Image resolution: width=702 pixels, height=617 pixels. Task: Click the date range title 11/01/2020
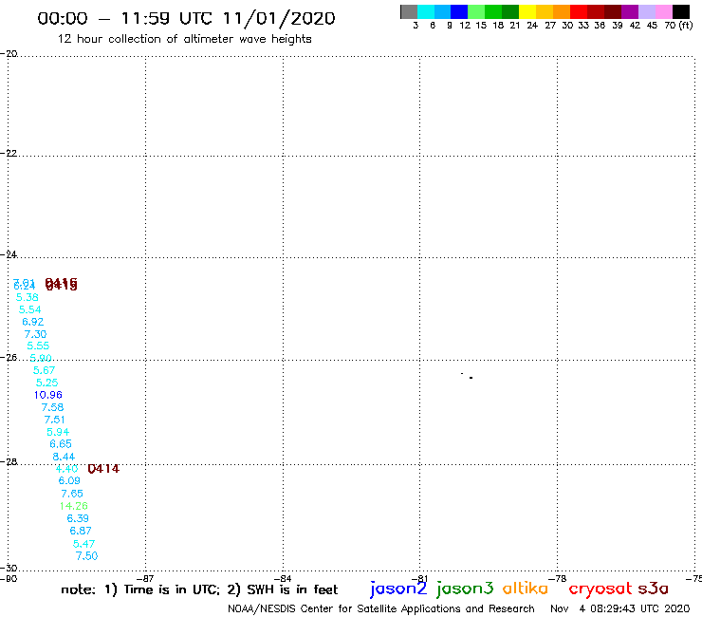coord(279,19)
